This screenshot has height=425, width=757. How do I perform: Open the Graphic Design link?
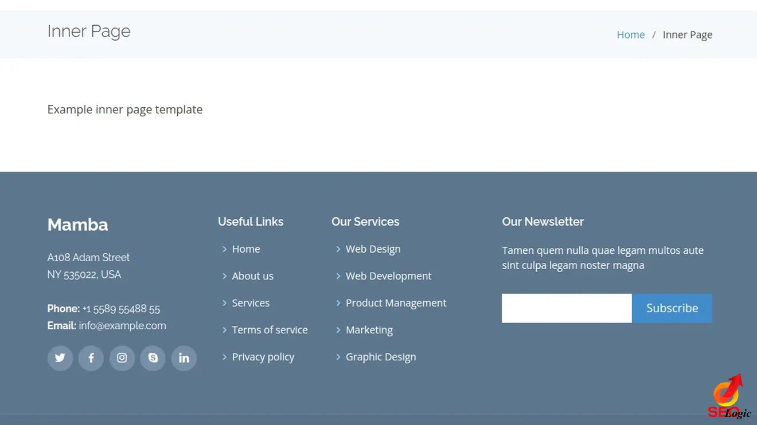click(381, 357)
